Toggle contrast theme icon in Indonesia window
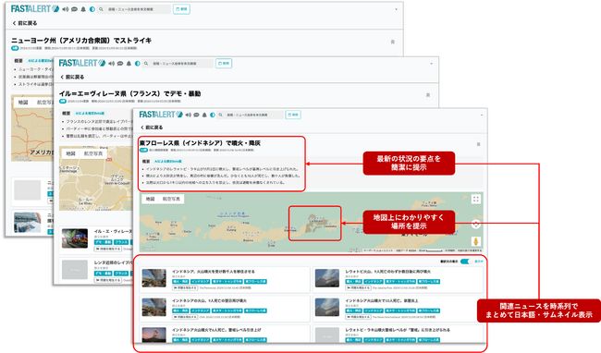The width and height of the screenshot is (601, 353). click(213, 115)
